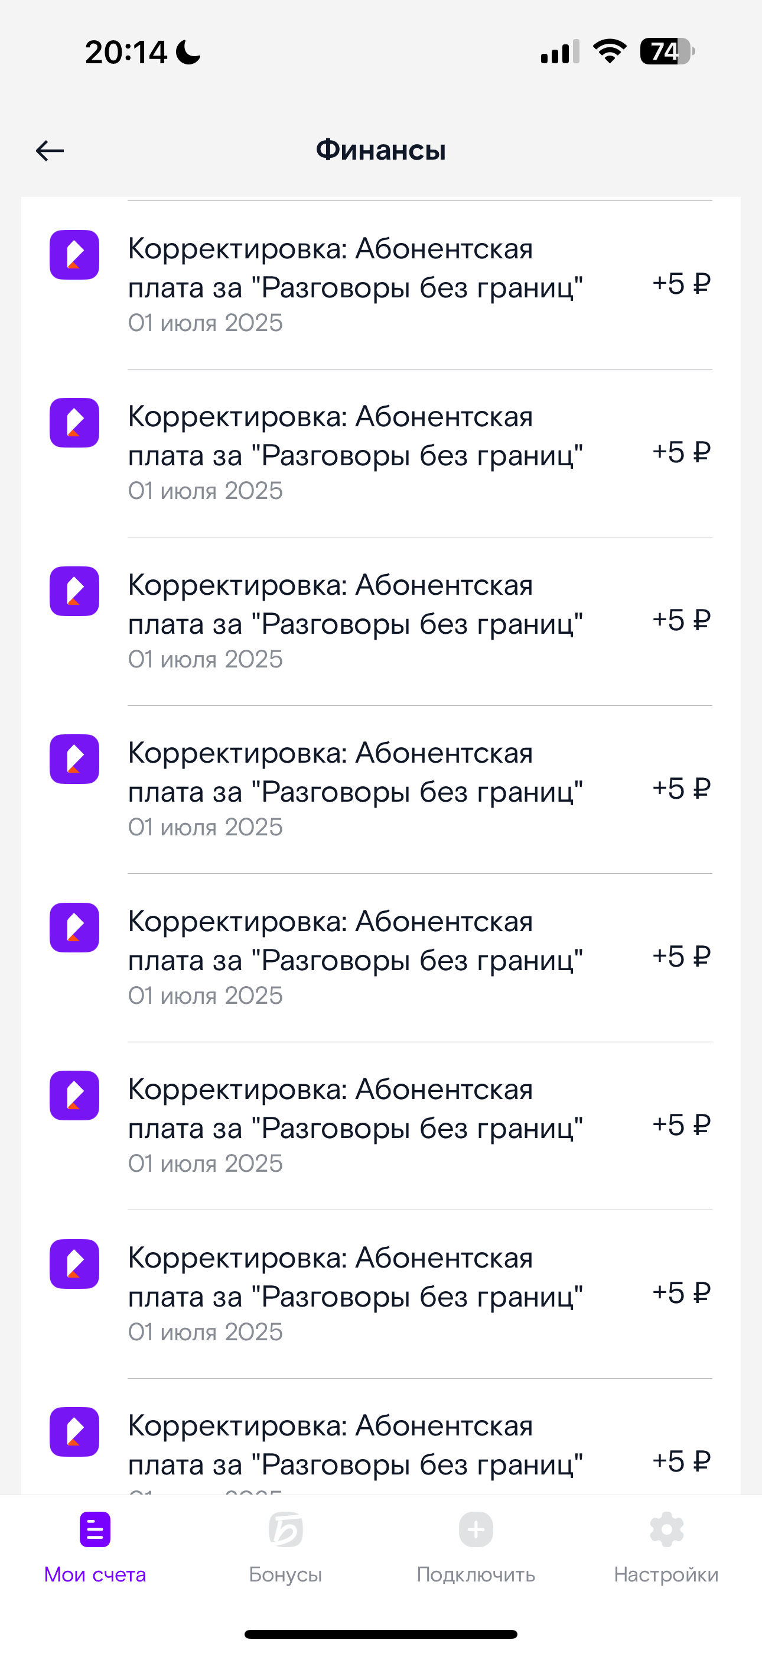Viewport: 762px width, 1653px height.
Task: Tap the back arrow in header
Action: pyautogui.click(x=50, y=151)
